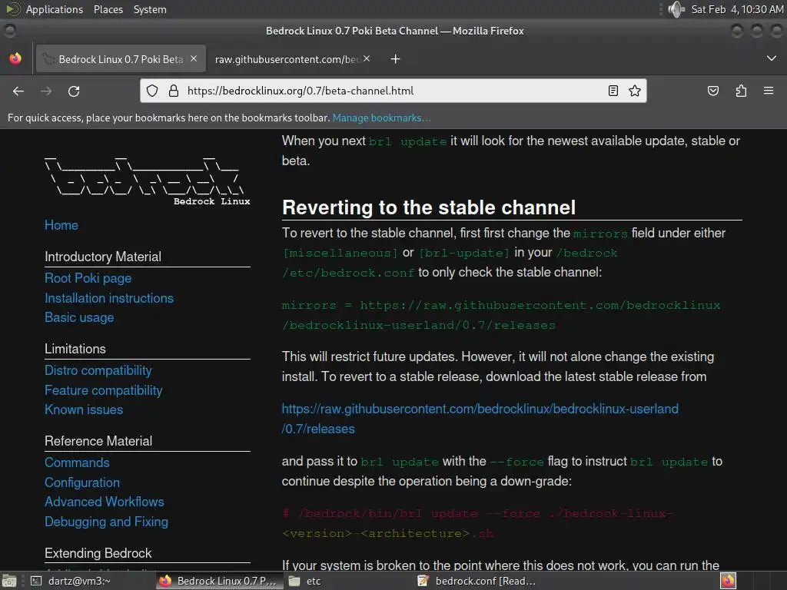Click the Manage bookmarks link
The height and width of the screenshot is (590, 787).
[x=381, y=118]
